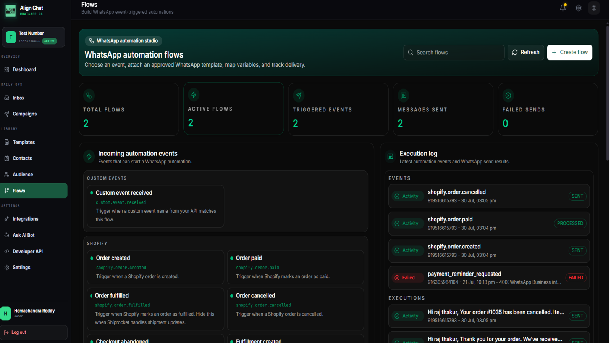Open Integrations settings
Image resolution: width=611 pixels, height=343 pixels.
[x=34, y=219]
